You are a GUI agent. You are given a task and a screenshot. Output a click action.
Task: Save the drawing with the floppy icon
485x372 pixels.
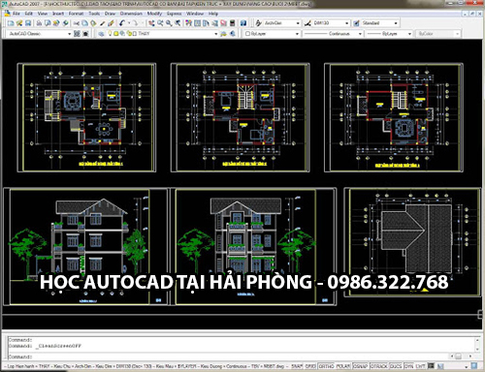tap(28, 23)
